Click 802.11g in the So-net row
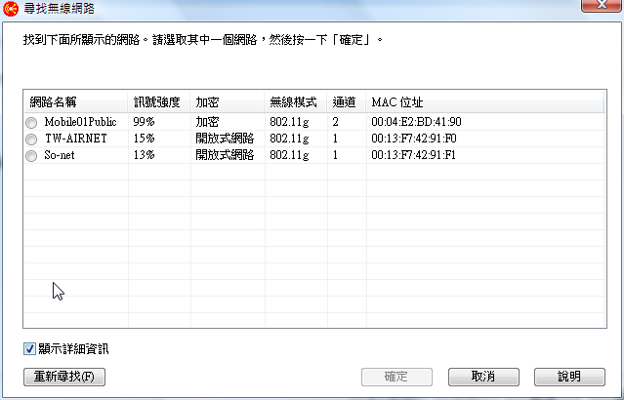Screen dimensions: 624x400 pyautogui.click(x=289, y=155)
